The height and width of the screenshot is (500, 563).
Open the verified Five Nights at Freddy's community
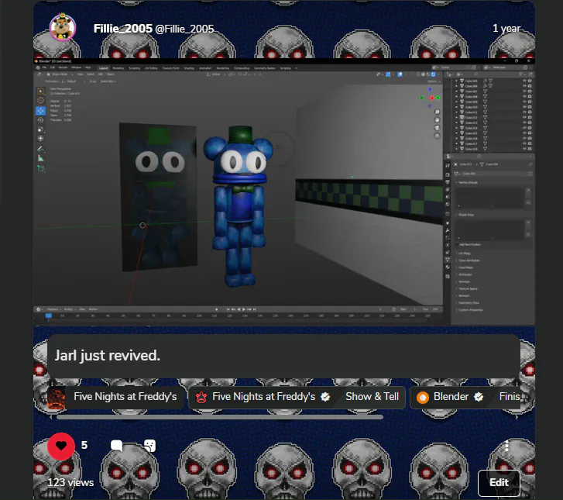(263, 397)
